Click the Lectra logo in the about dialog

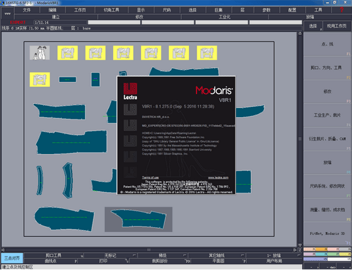point(130,91)
